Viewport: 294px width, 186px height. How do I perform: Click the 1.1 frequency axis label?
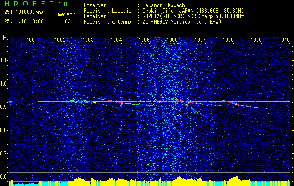[4, 60]
